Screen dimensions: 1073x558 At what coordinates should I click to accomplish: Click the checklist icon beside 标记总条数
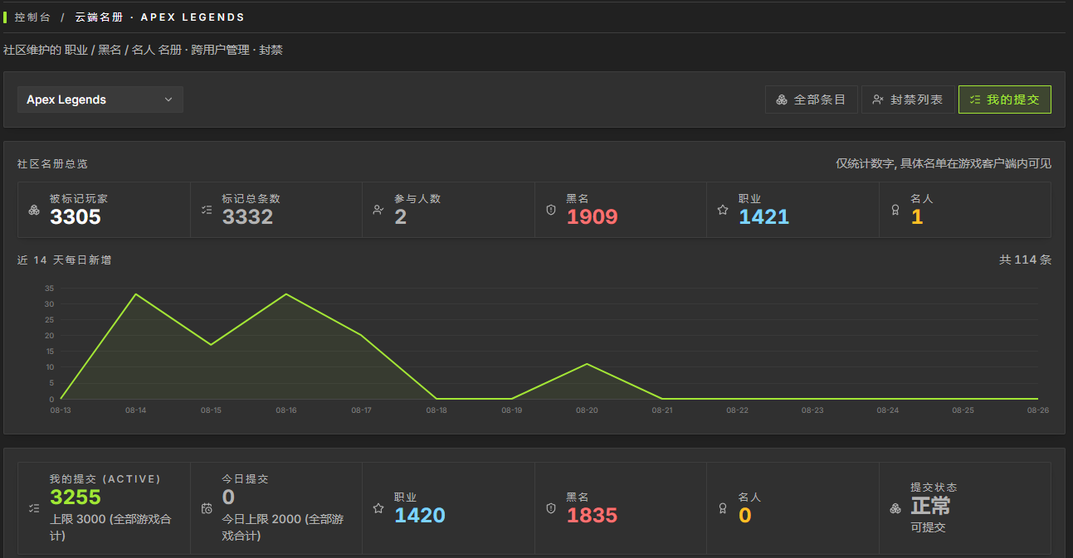(207, 210)
